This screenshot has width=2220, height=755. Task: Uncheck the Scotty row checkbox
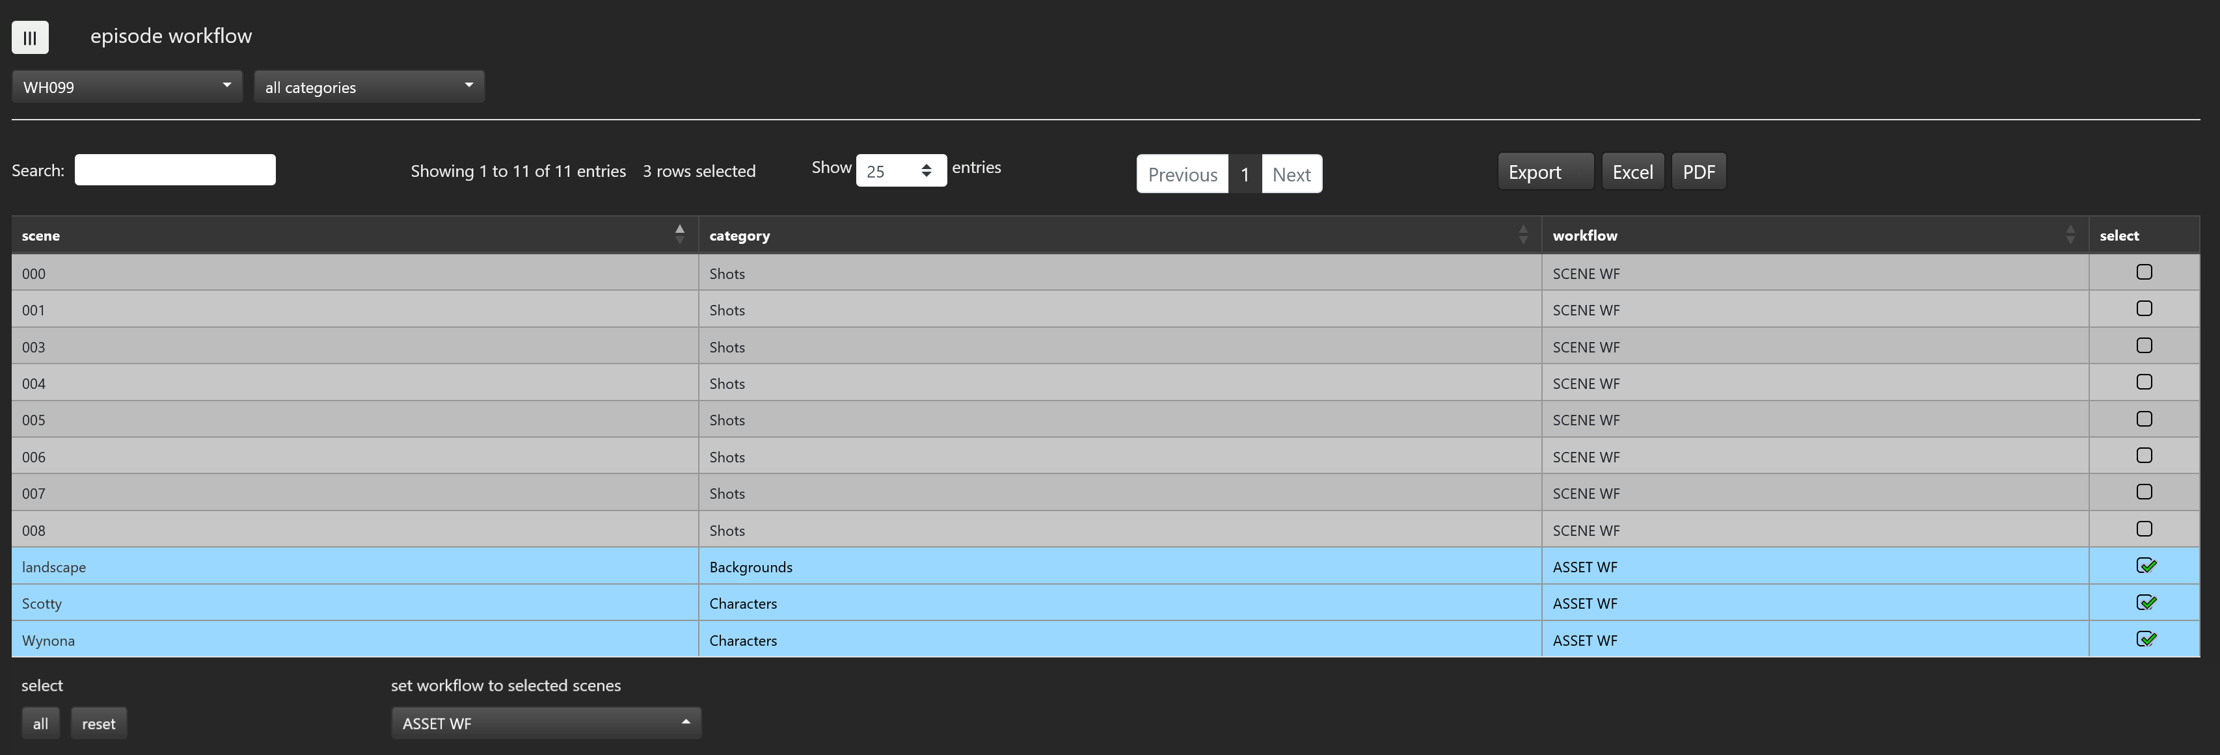click(x=2145, y=603)
